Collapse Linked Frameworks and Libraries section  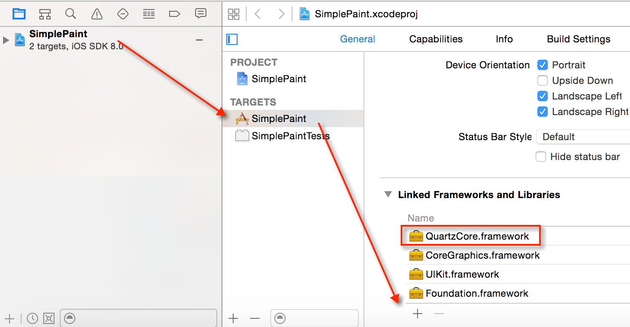pyautogui.click(x=388, y=195)
